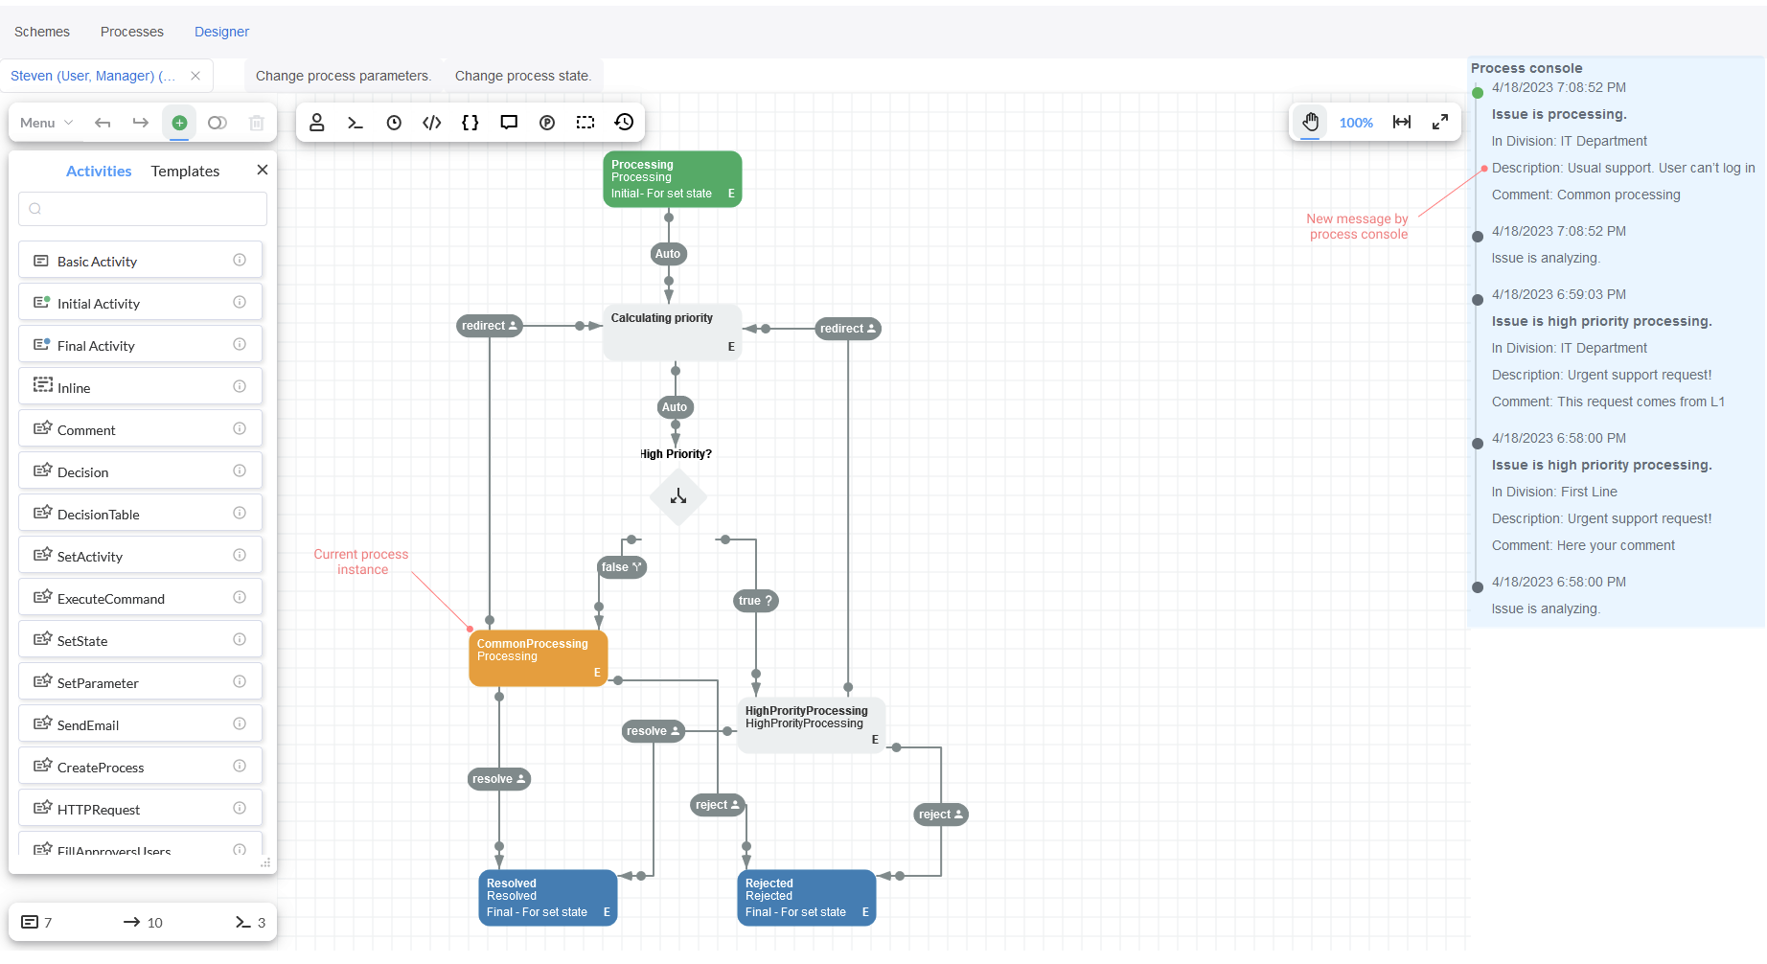
Task: Click the trash delete icon
Action: click(256, 123)
